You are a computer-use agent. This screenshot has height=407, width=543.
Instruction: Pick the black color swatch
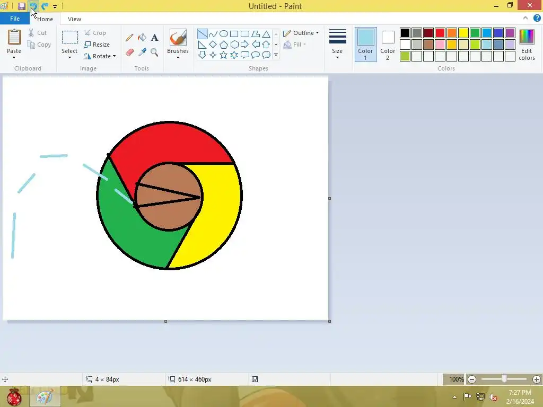coord(405,33)
